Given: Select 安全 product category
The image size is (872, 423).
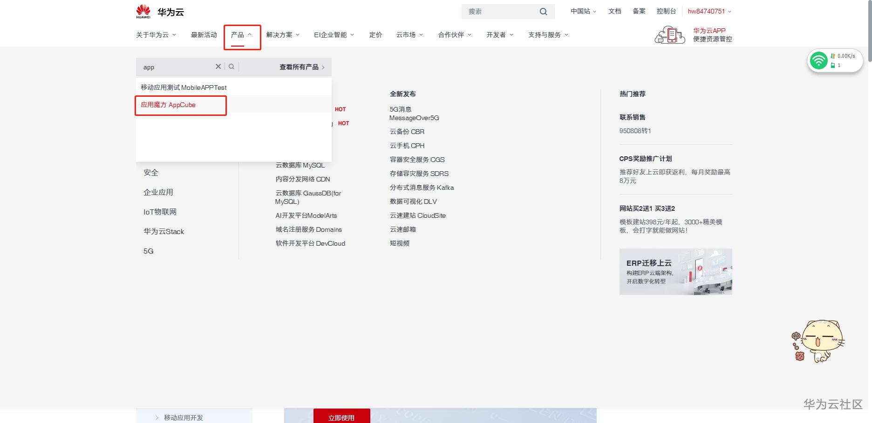Looking at the screenshot, I should pos(151,173).
